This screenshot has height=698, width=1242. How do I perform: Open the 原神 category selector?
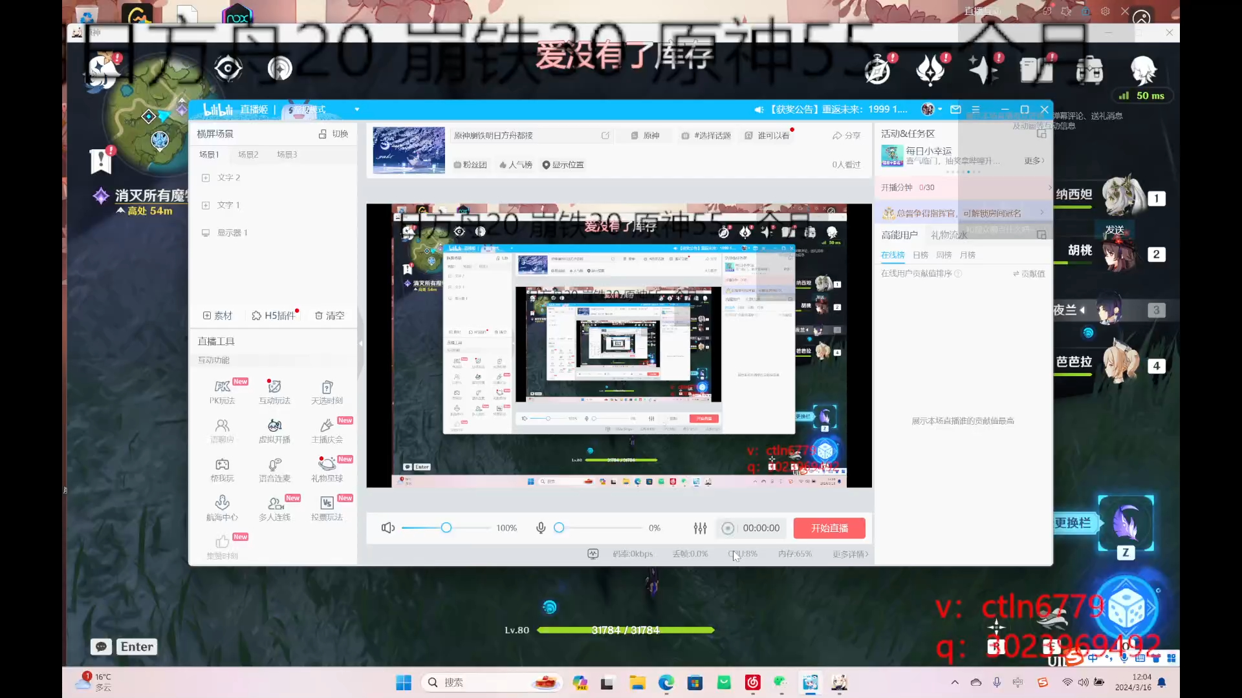coord(645,135)
